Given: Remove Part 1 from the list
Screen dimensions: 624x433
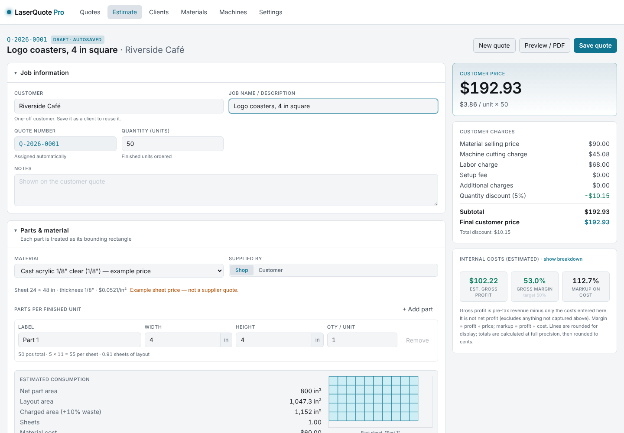Looking at the screenshot, I should tap(417, 340).
